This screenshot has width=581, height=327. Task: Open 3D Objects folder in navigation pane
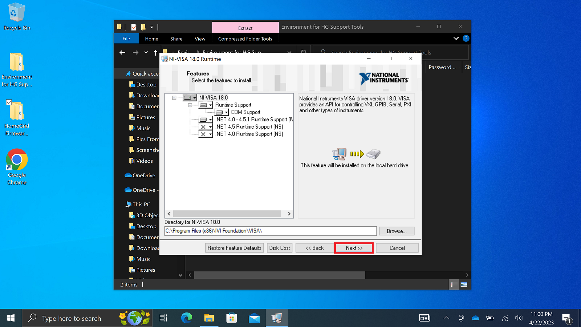coord(144,215)
